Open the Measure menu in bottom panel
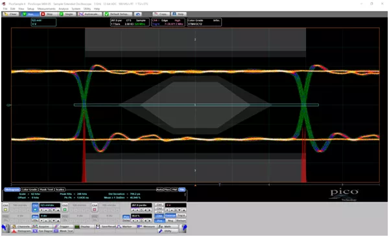The width and height of the screenshot is (389, 237). [147, 227]
